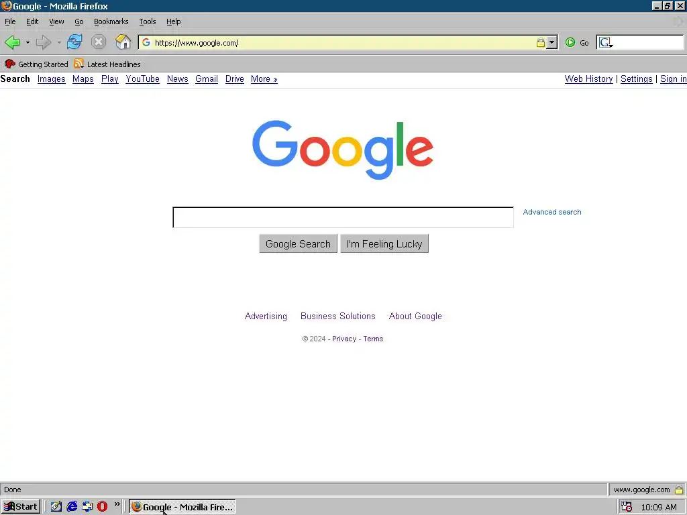Expand the More » link

click(264, 79)
